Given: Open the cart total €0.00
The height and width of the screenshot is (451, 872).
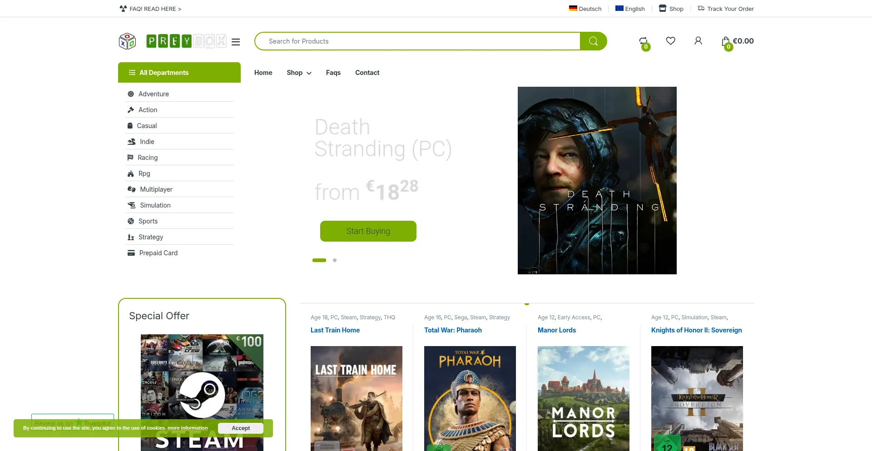Looking at the screenshot, I should [743, 41].
